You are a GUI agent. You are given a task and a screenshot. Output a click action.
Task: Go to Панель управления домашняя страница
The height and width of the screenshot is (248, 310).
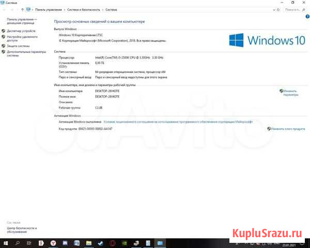tap(22, 21)
